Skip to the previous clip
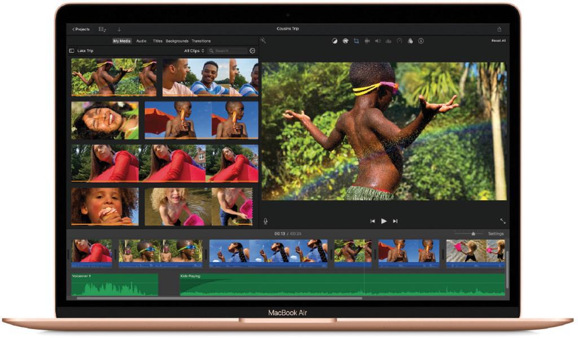 pyautogui.click(x=373, y=221)
